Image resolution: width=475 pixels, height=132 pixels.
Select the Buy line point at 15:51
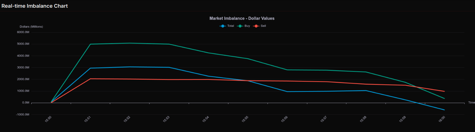click(x=90, y=44)
